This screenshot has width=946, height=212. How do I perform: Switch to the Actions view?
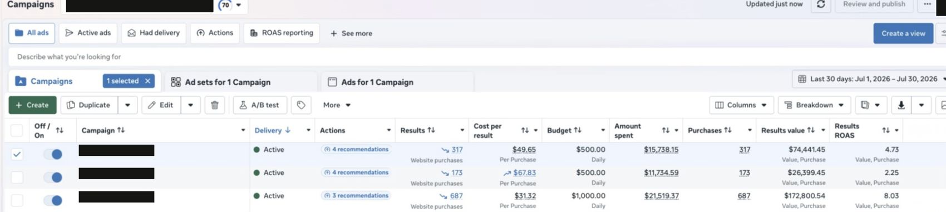215,33
